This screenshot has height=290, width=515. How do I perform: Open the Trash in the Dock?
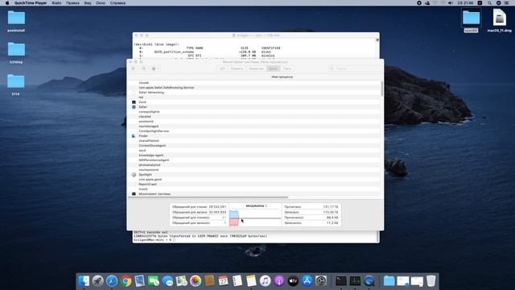(431, 281)
